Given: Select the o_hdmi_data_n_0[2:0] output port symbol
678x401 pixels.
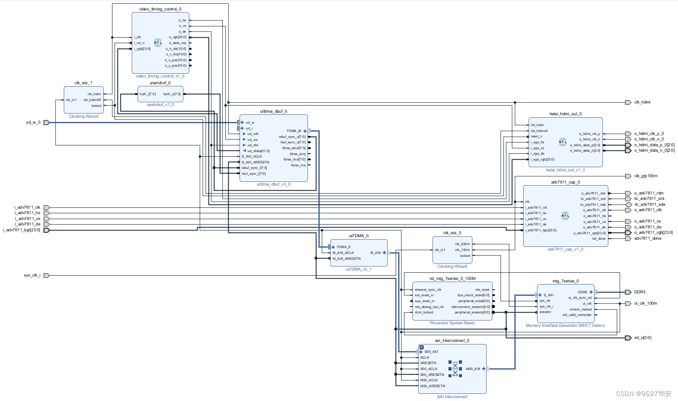Looking at the screenshot, I should tap(628, 150).
